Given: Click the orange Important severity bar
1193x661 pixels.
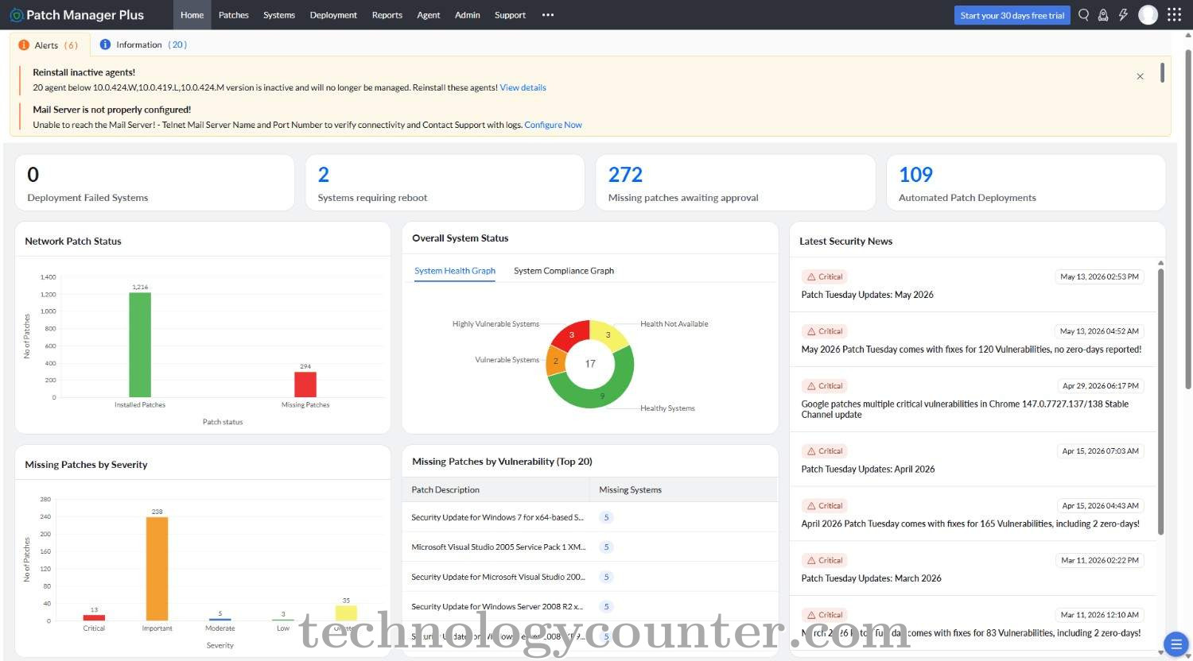Looking at the screenshot, I should tap(157, 569).
